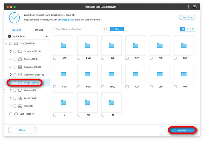Screen dimensions: 204x141
Task: Check the PNG folder checkbox
Action: [x=79, y=58]
